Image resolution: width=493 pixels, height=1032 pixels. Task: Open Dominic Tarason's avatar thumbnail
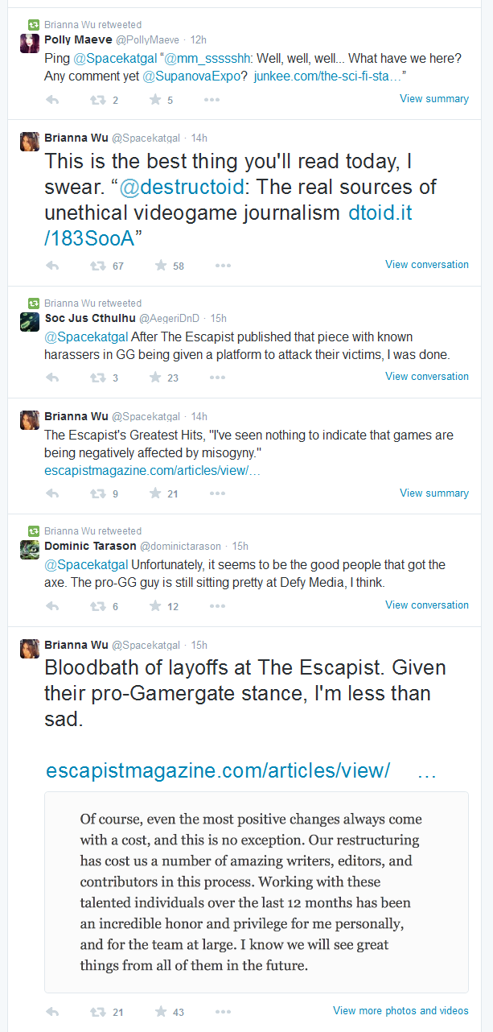point(30,549)
